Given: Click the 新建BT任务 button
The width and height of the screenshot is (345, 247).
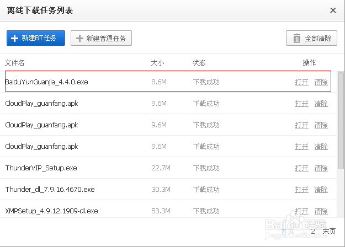Looking at the screenshot, I should [x=36, y=38].
